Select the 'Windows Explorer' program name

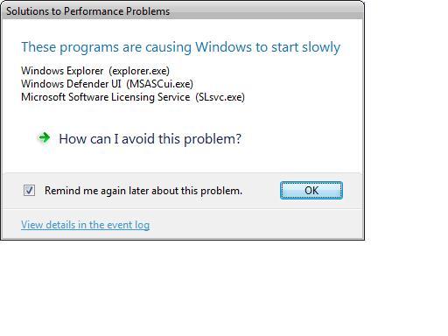coord(62,71)
